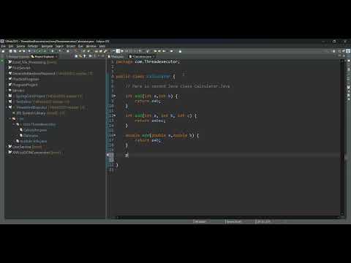The height and width of the screenshot is (263, 351).
Task: Click the Smart Insert status bar entry
Action: coord(235,221)
